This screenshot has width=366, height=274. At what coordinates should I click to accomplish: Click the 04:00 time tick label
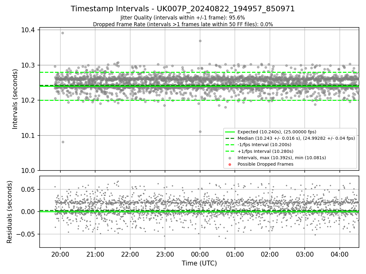339,254
